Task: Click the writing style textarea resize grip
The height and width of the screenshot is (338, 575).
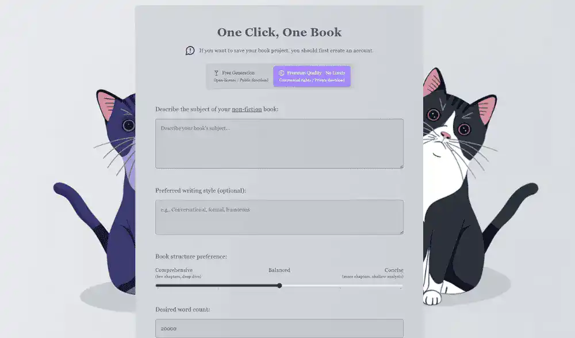Action: (x=401, y=232)
